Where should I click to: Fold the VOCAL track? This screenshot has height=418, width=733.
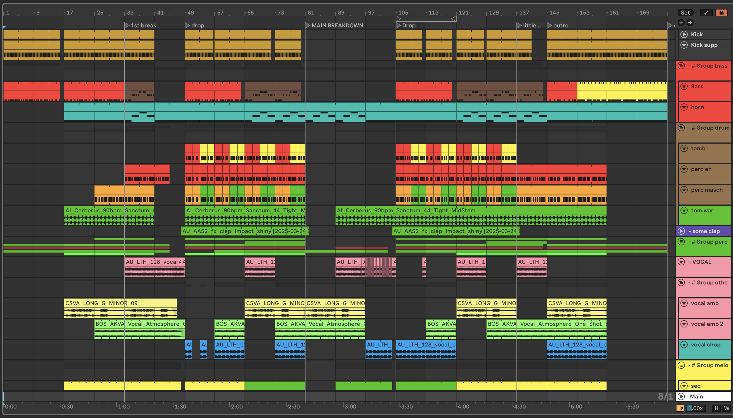(x=681, y=262)
